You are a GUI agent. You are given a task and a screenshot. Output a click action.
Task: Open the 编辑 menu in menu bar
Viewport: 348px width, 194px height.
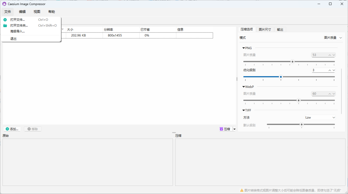click(x=22, y=12)
